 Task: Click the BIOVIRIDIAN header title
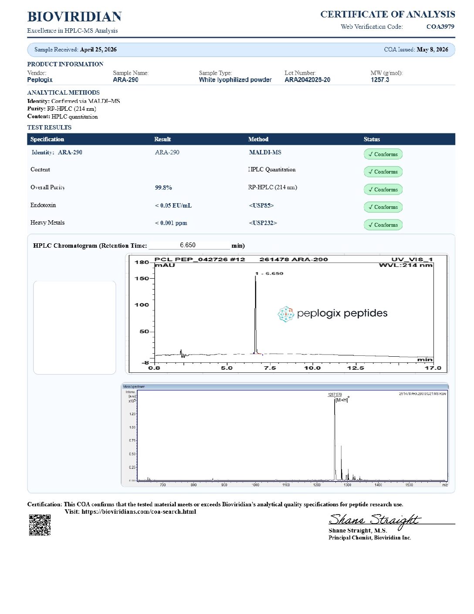pyautogui.click(x=74, y=17)
